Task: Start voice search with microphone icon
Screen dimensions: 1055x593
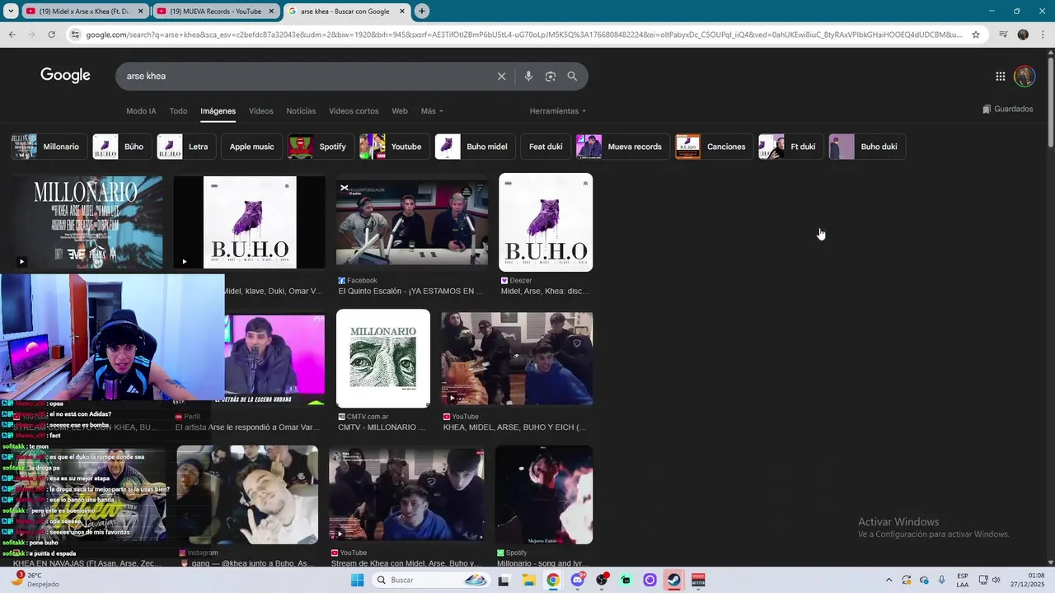Action: tap(528, 76)
